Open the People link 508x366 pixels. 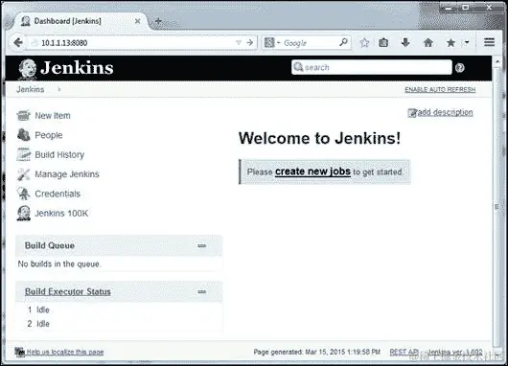(49, 135)
